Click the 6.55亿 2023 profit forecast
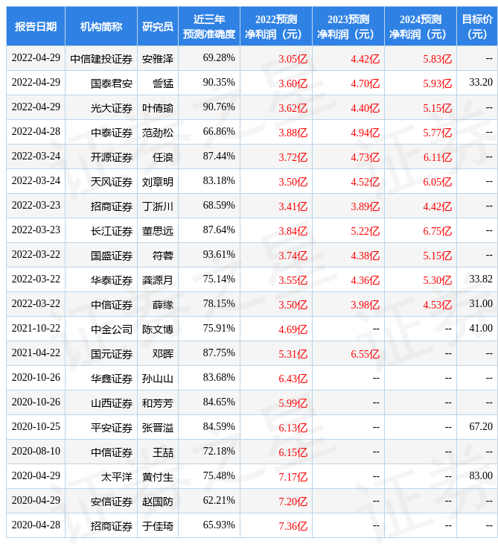Viewport: 498px width, 544px height. point(365,354)
